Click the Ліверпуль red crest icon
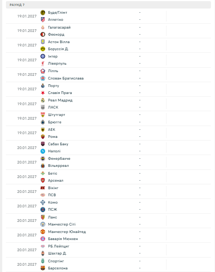 43,64
